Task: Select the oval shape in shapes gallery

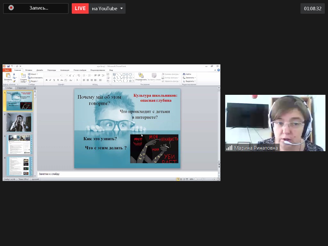Action: click(x=127, y=74)
